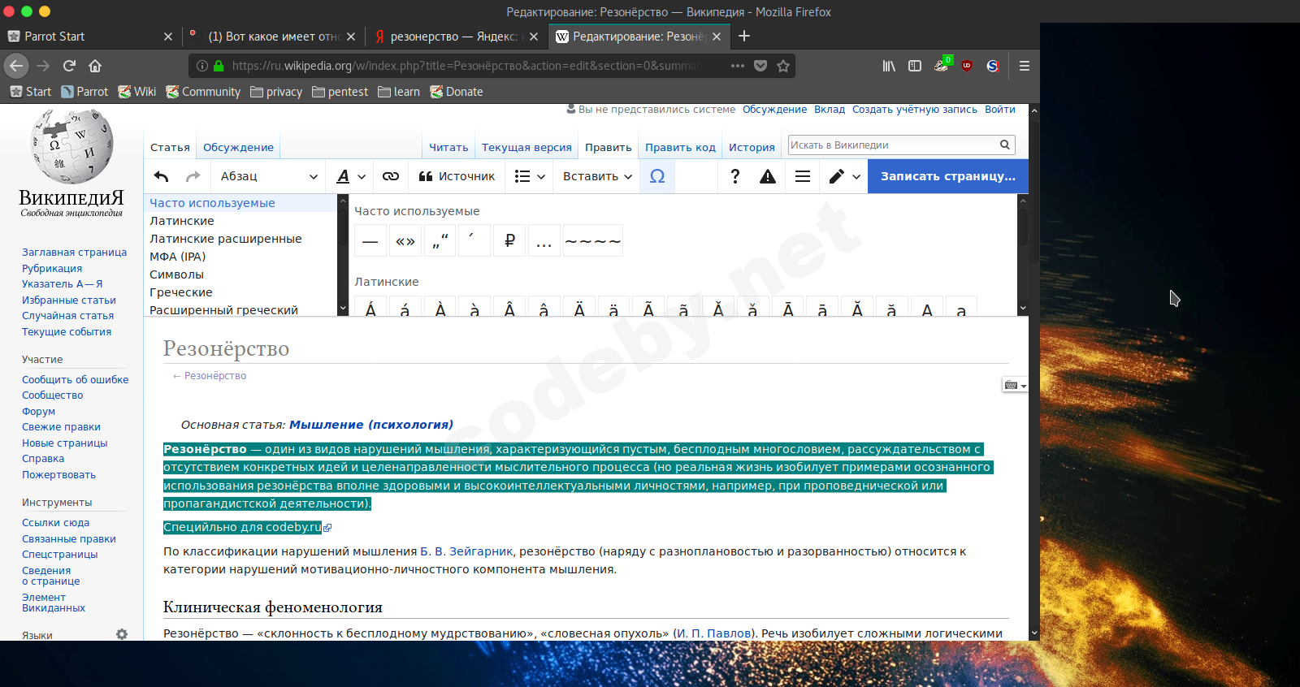Image resolution: width=1300 pixels, height=687 pixels.
Task: Bookmark this page with the star icon
Action: (783, 66)
